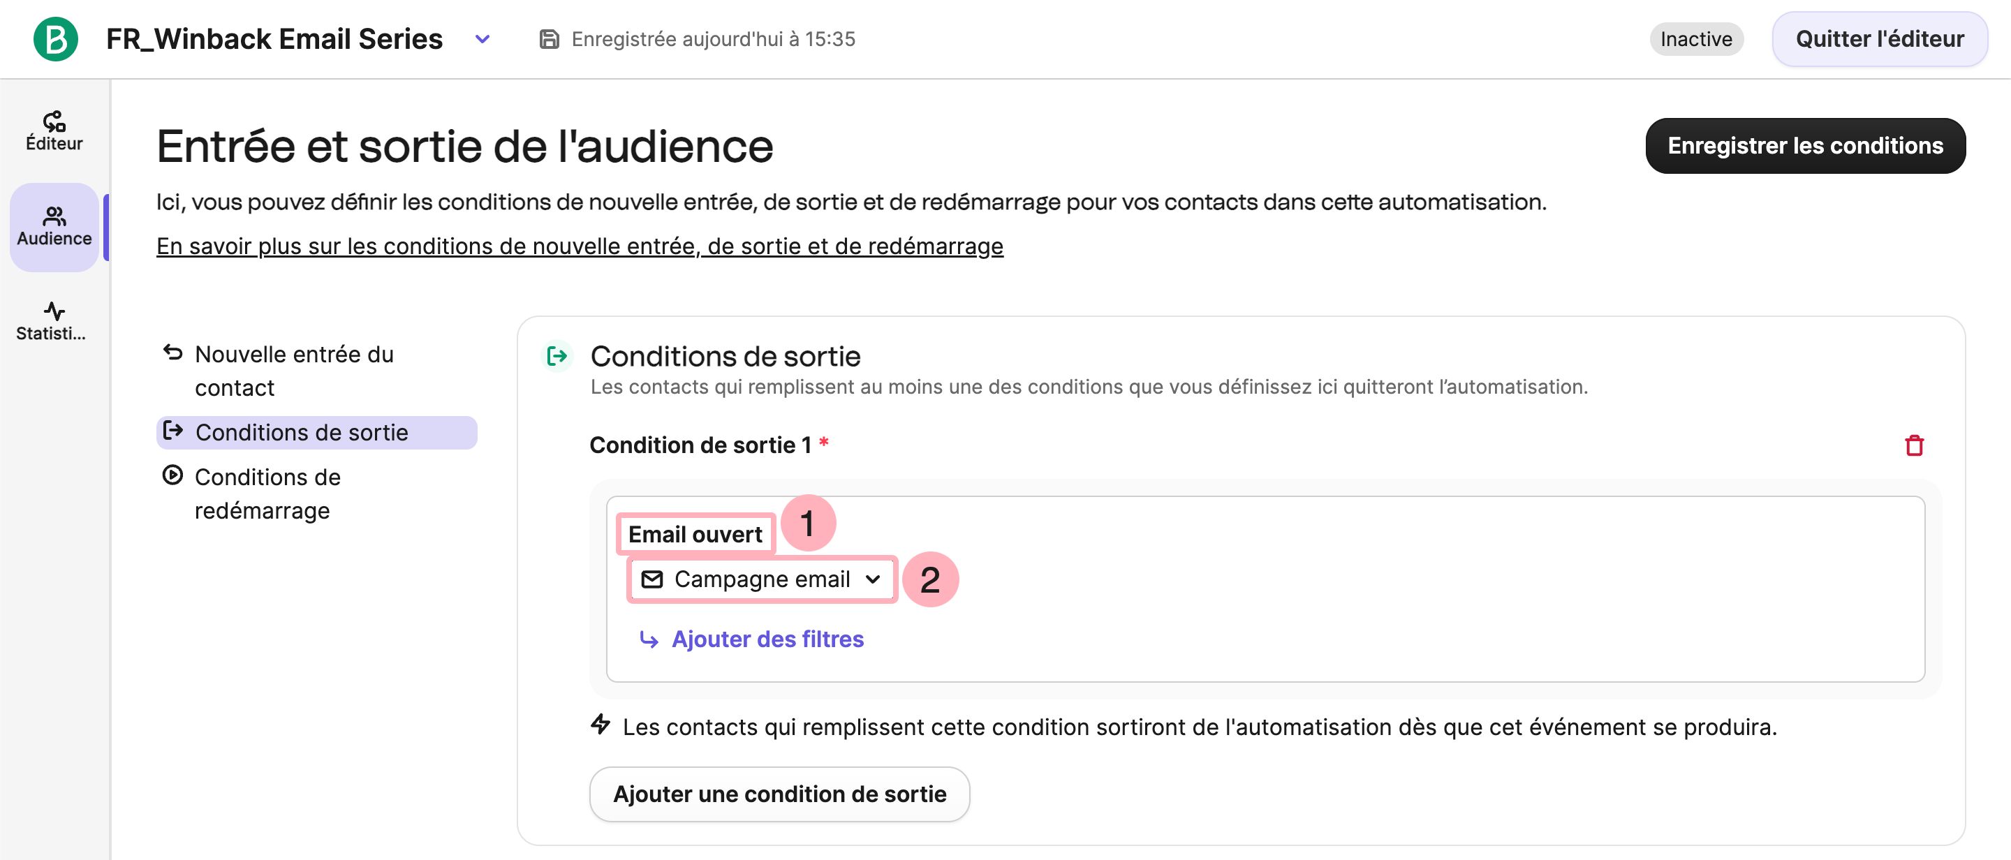Open the Statistiques sidebar tab
This screenshot has width=2011, height=860.
[52, 322]
